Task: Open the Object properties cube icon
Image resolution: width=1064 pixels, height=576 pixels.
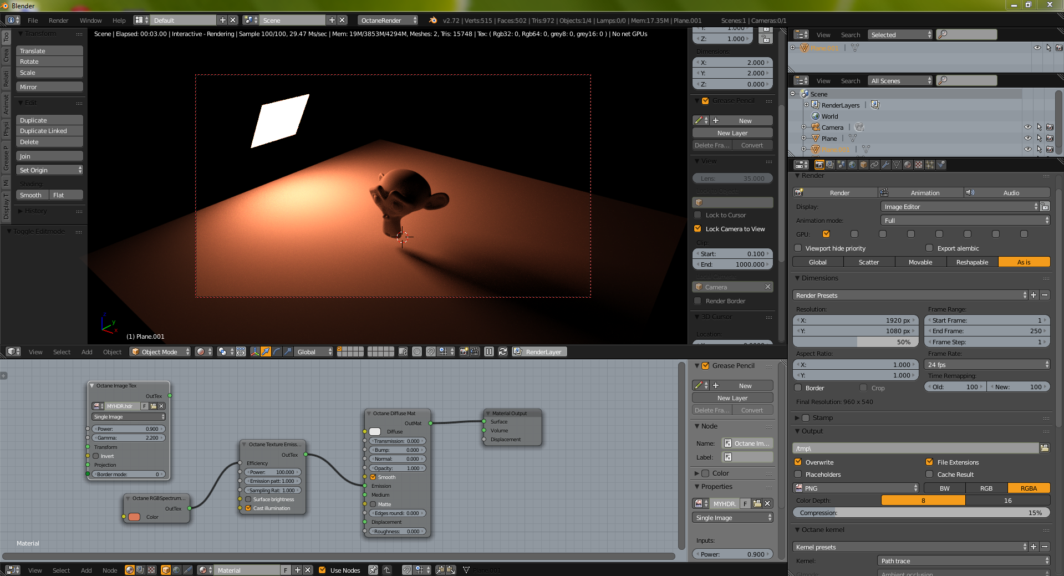Action: point(863,165)
